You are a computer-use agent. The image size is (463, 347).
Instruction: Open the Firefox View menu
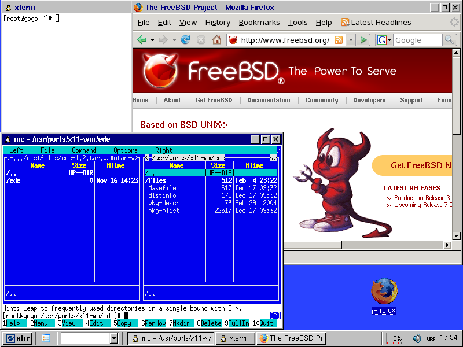pyautogui.click(x=188, y=23)
